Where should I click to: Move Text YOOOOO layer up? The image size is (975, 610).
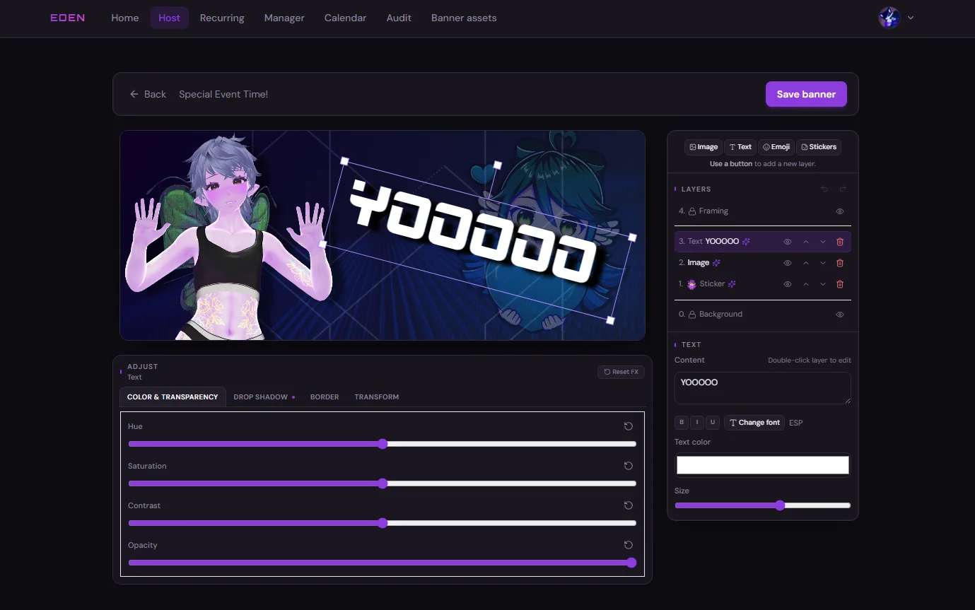[x=805, y=242]
